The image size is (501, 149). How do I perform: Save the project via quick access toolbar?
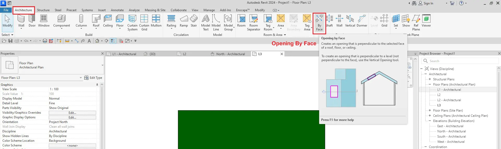coord(10,41)
